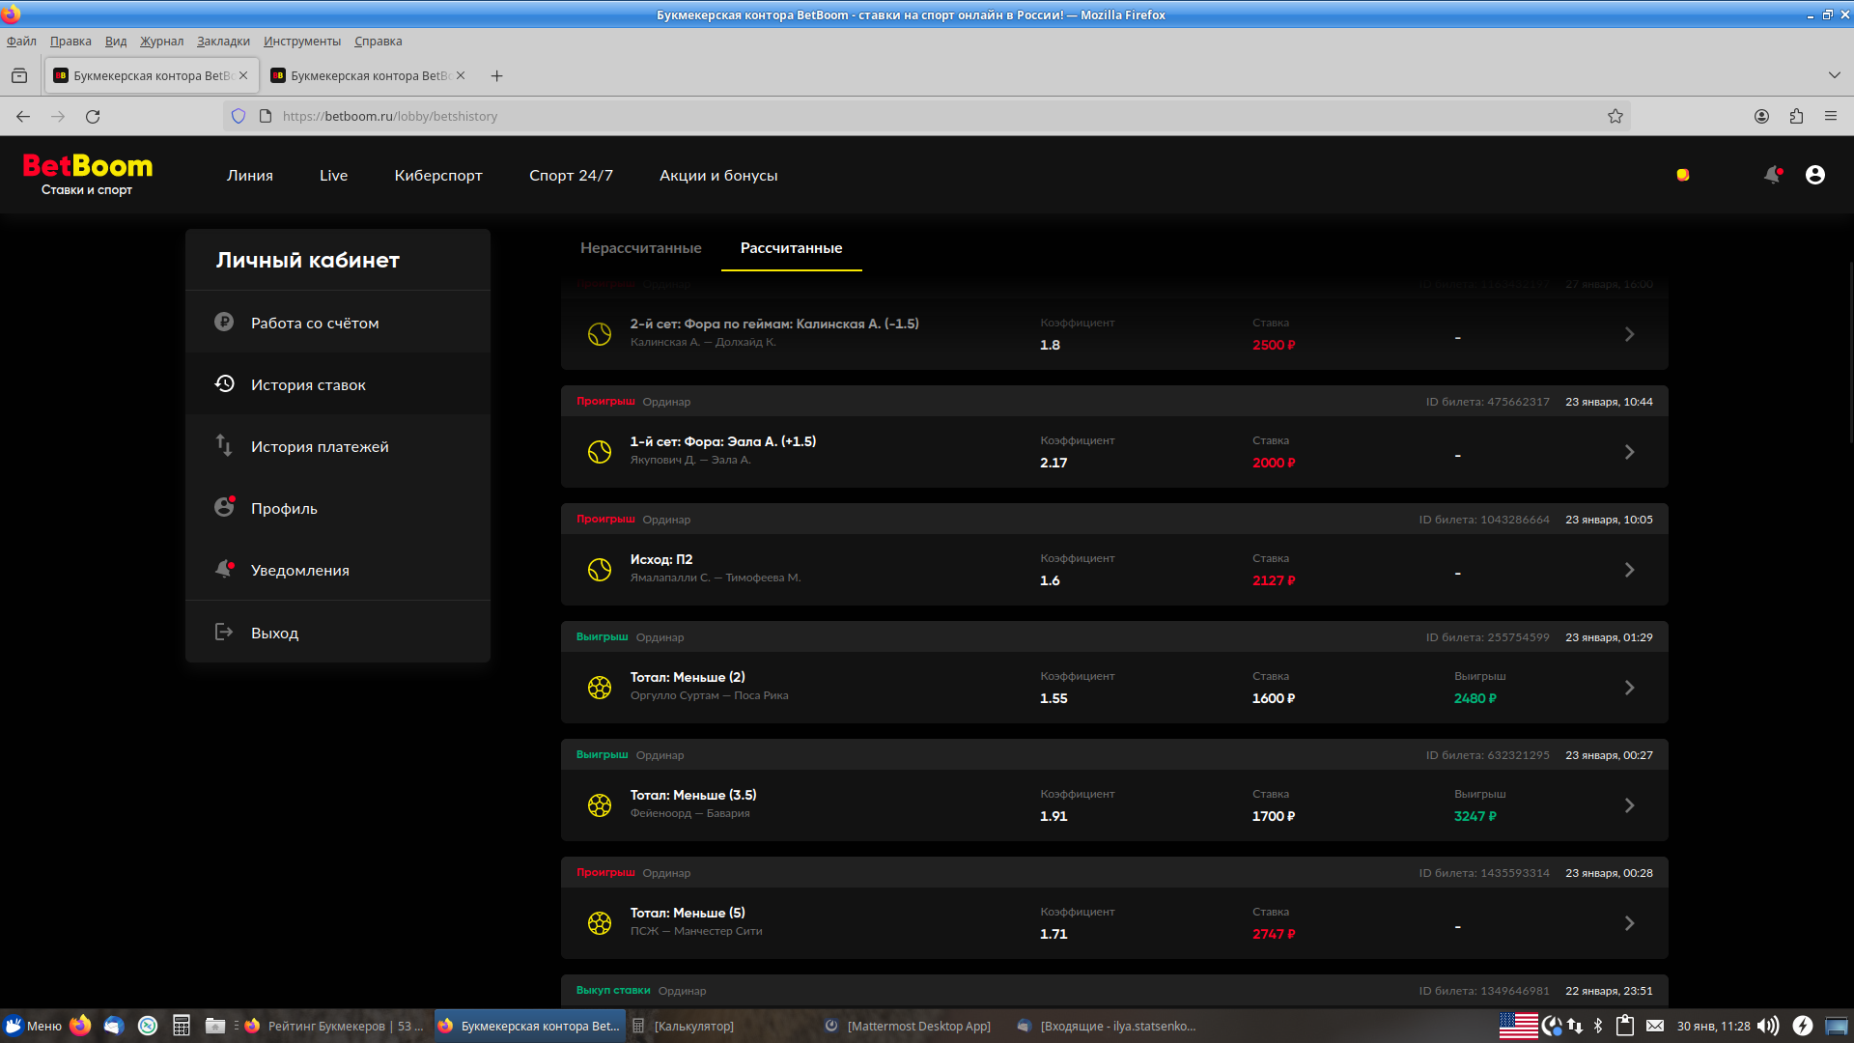The height and width of the screenshot is (1043, 1854).
Task: Click the notifications bell in the site header
Action: tap(1772, 175)
